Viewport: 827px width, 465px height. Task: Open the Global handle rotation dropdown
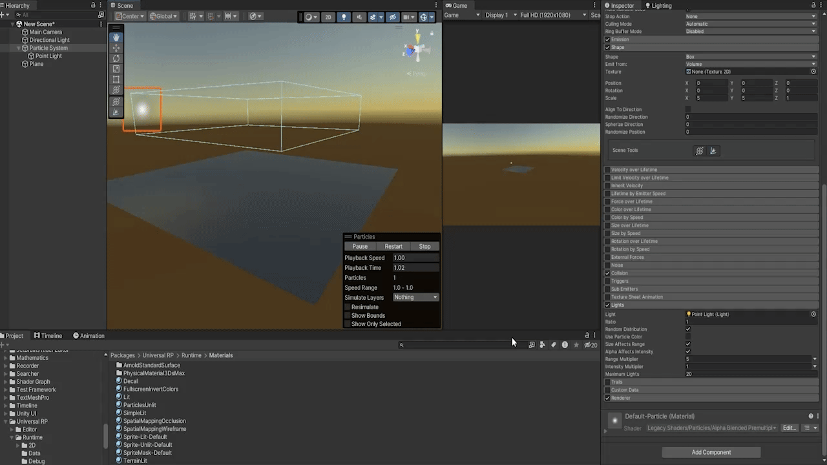[163, 17]
